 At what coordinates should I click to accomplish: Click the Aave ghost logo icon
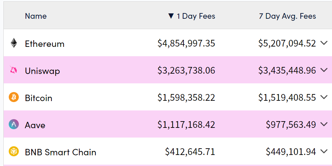pyautogui.click(x=13, y=124)
